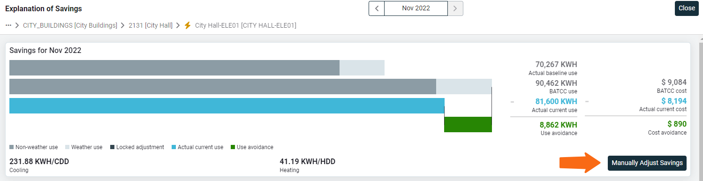Open CITY_BUILDINGS [City Buildings] breadcrumb
The image size is (703, 181).
point(70,25)
